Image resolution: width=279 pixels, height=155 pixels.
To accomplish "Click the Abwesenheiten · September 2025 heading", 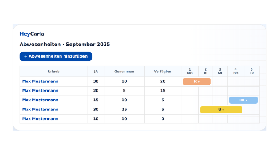I will pos(65,45).
